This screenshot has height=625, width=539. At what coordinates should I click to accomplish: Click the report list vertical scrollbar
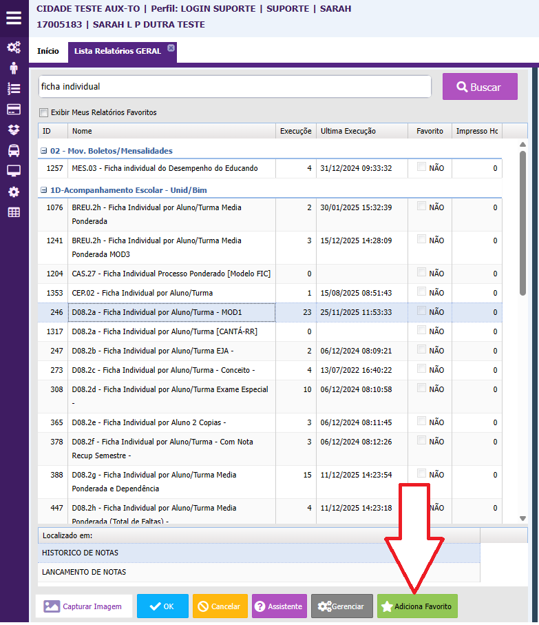[x=522, y=221]
